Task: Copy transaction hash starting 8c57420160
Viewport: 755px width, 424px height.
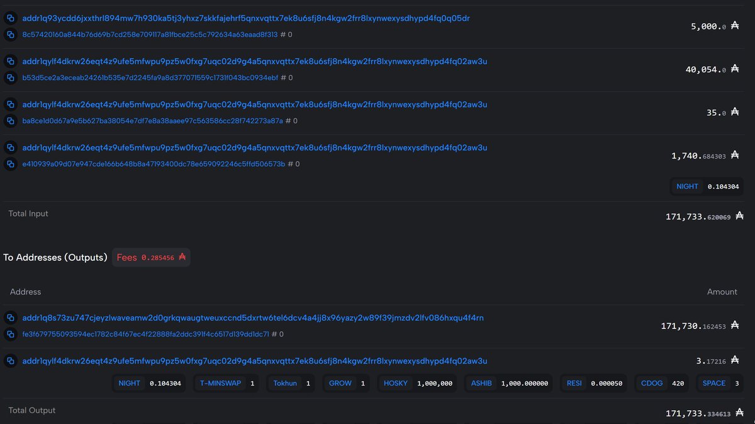Action: [x=10, y=35]
